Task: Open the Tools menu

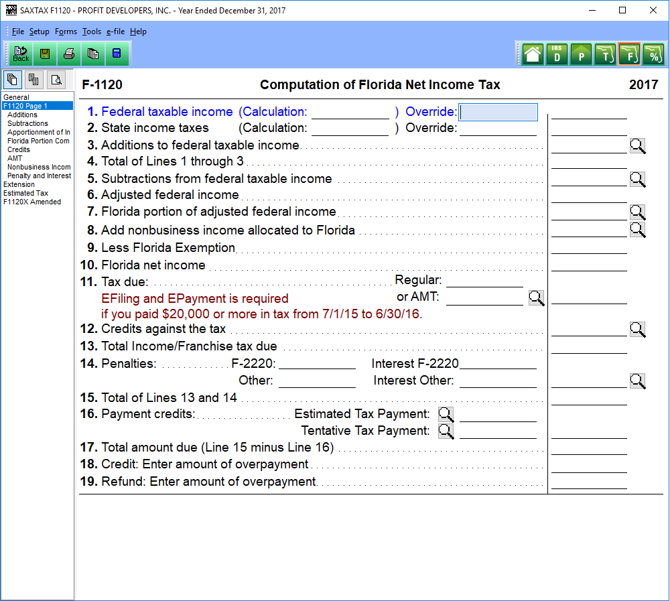Action: point(92,31)
